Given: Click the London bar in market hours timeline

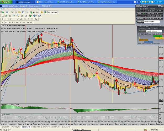Looking at the screenshot, I should coord(143,40).
